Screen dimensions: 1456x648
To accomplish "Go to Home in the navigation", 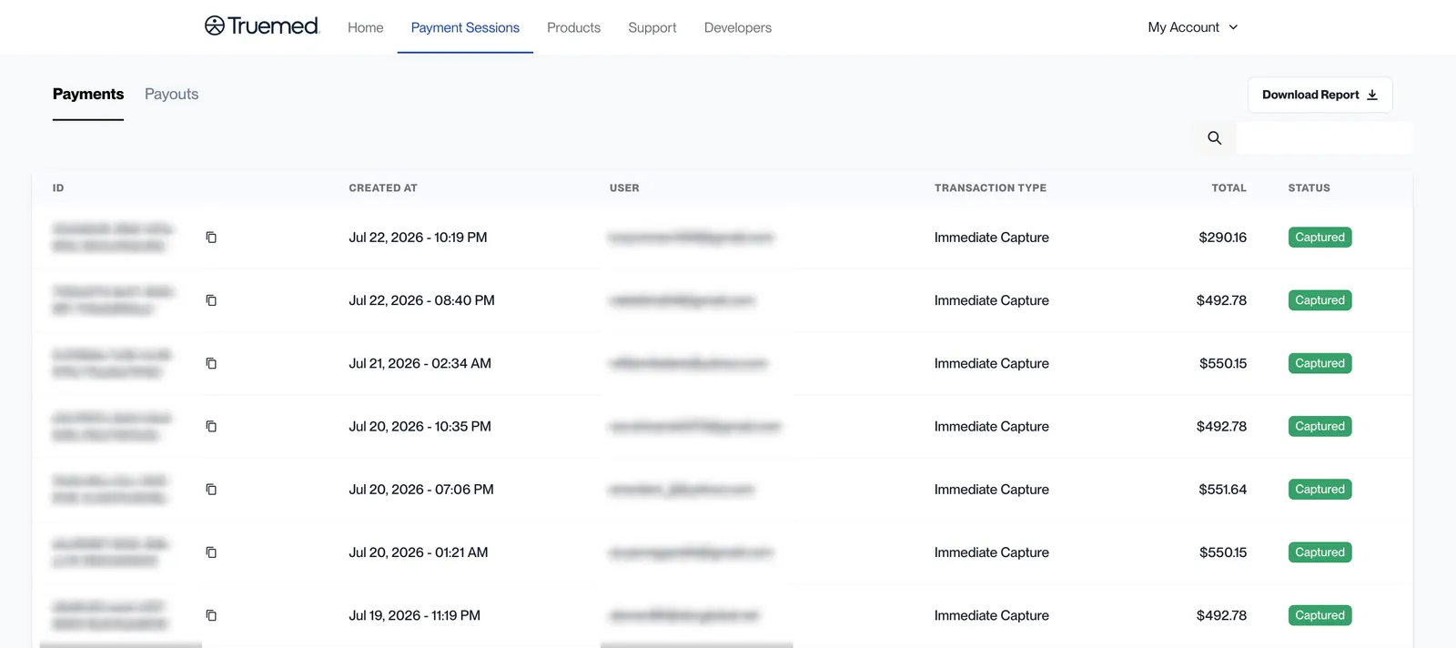I will (x=365, y=27).
